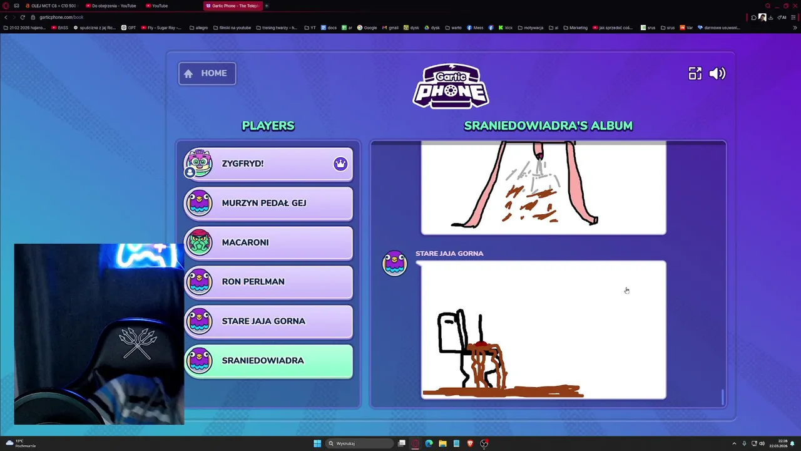Click SRANIEDOWIADRA's avatar in players list
The height and width of the screenshot is (451, 801).
tap(200, 361)
